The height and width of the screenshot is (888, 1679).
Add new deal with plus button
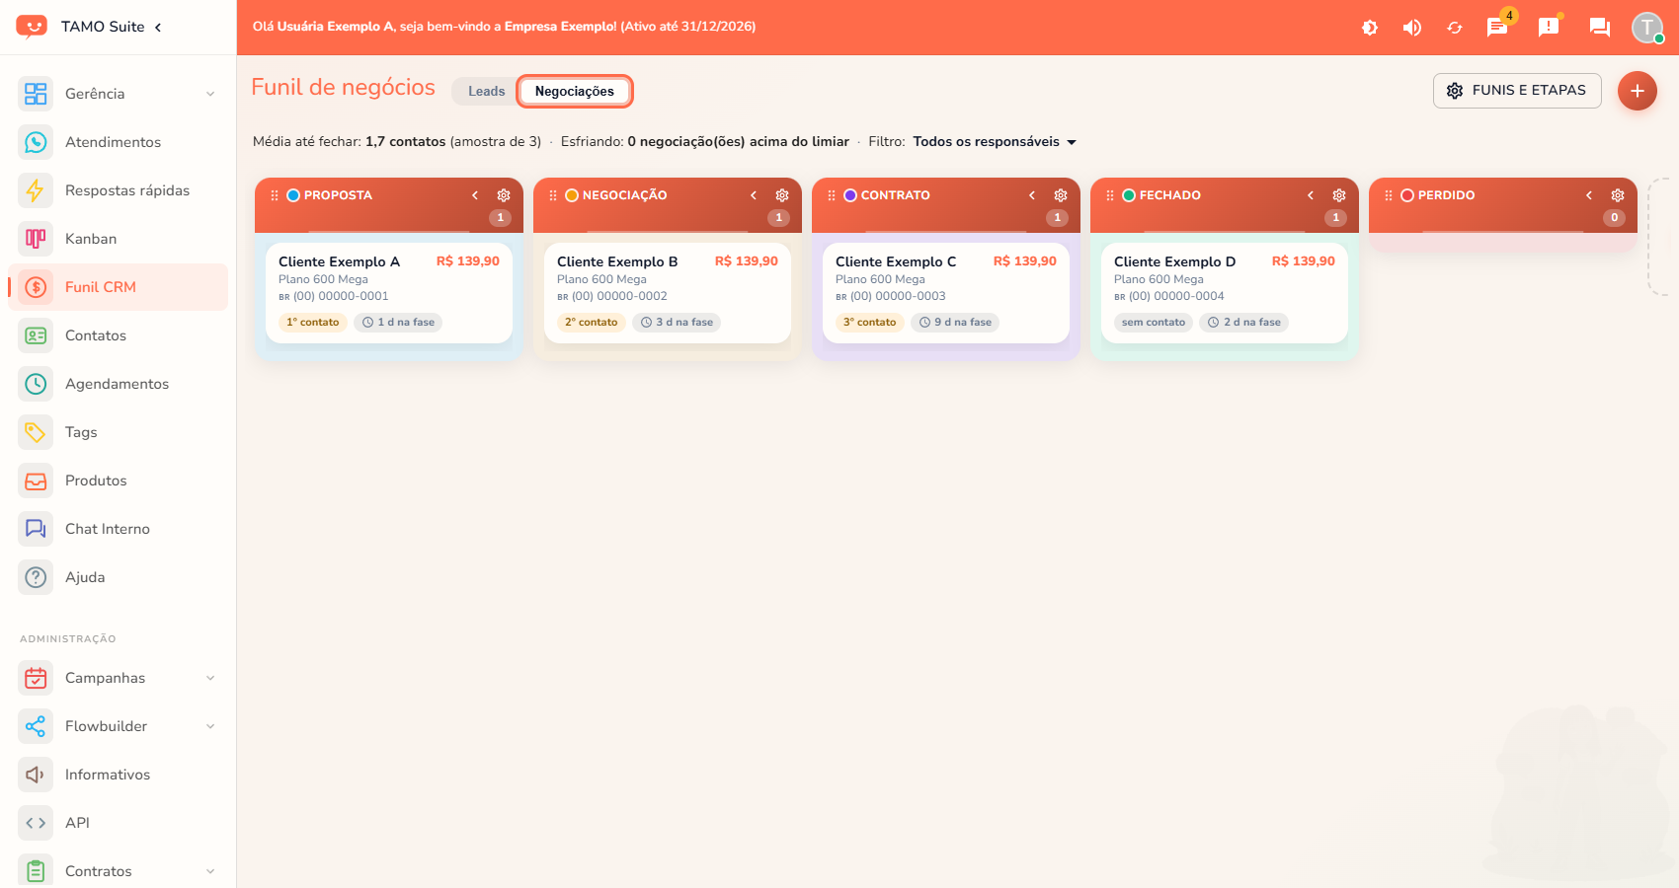click(x=1637, y=91)
